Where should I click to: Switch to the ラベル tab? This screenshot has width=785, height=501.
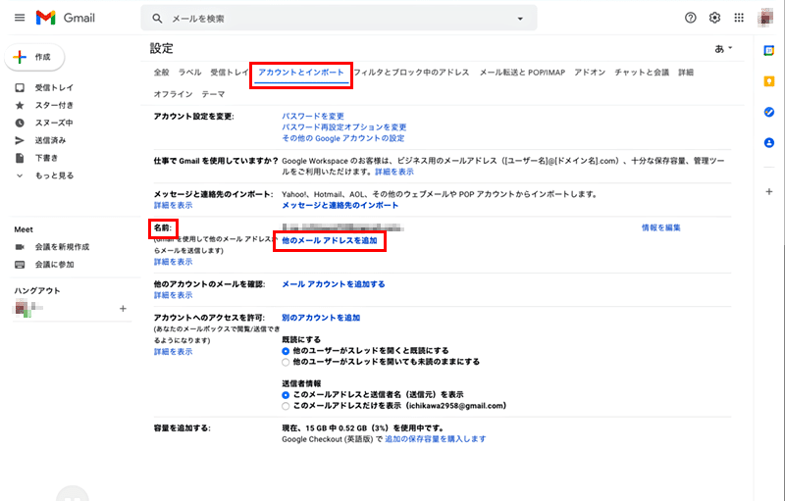point(189,73)
